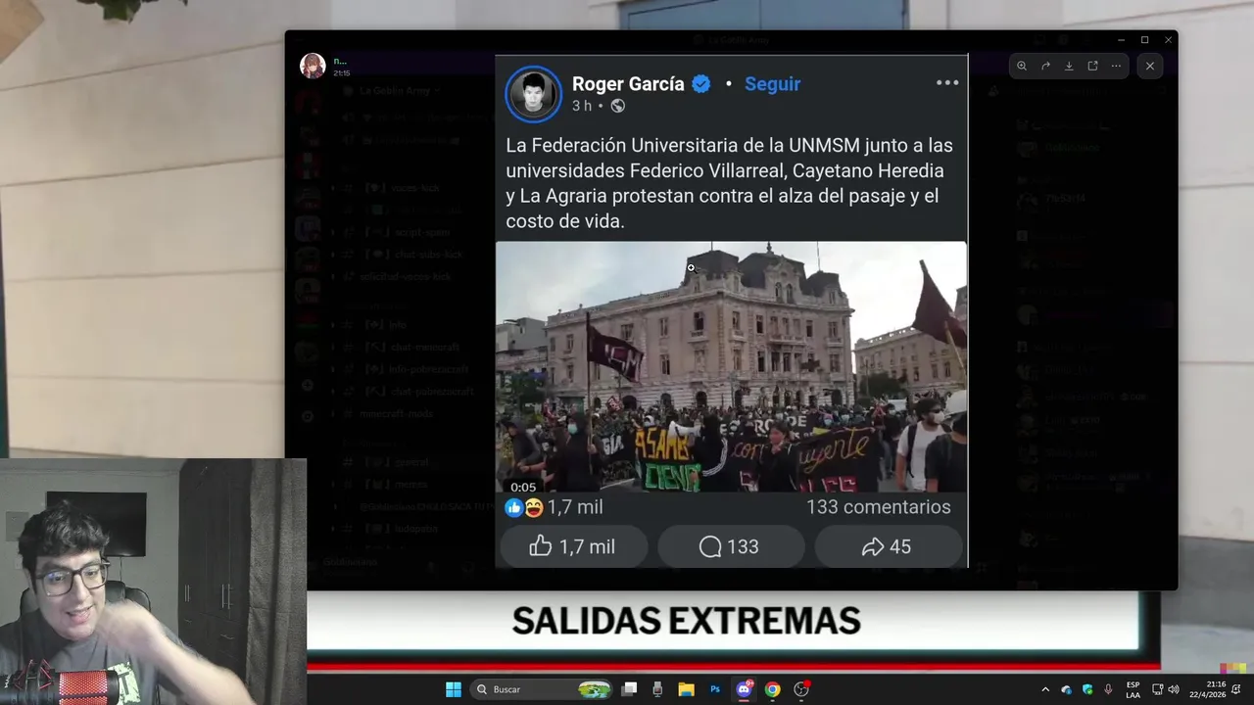Click Roger García's profile picture
The width and height of the screenshot is (1254, 705).
(533, 94)
